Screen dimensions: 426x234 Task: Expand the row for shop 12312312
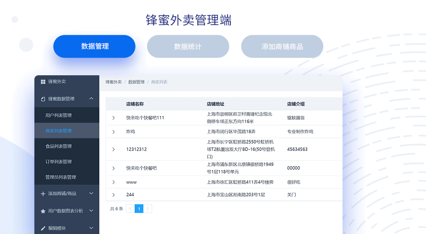point(113,149)
